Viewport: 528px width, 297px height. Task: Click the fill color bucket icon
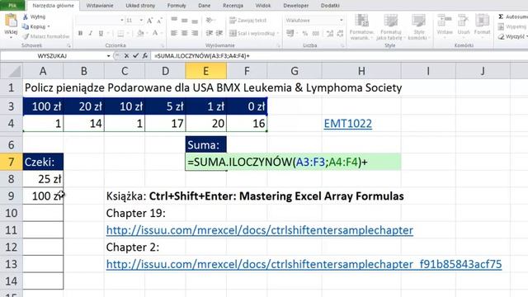pyautogui.click(x=140, y=33)
